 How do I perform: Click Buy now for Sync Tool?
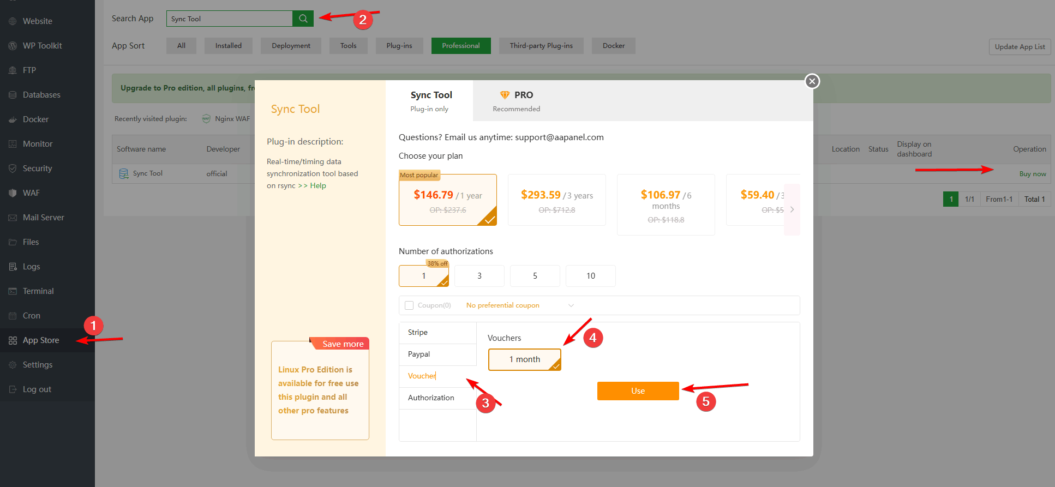(x=1033, y=174)
